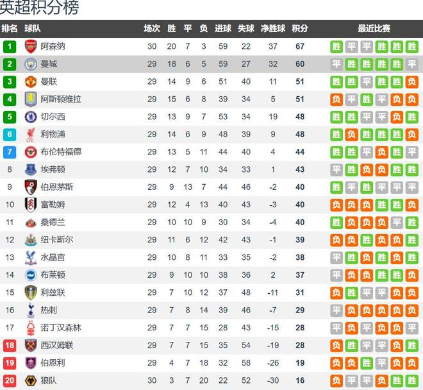Click the green rank 1 badge
This screenshot has width=423, height=390.
pos(10,46)
